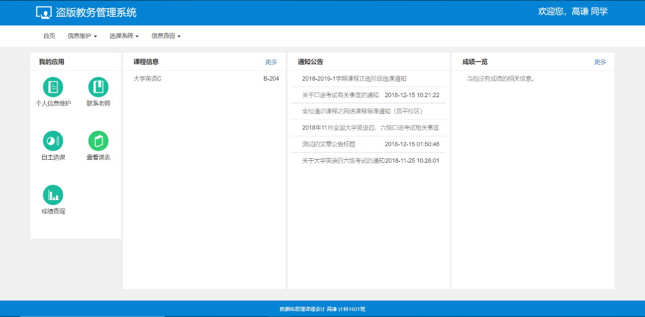Click the system logo icon in header
The width and height of the screenshot is (645, 317).
pos(44,13)
